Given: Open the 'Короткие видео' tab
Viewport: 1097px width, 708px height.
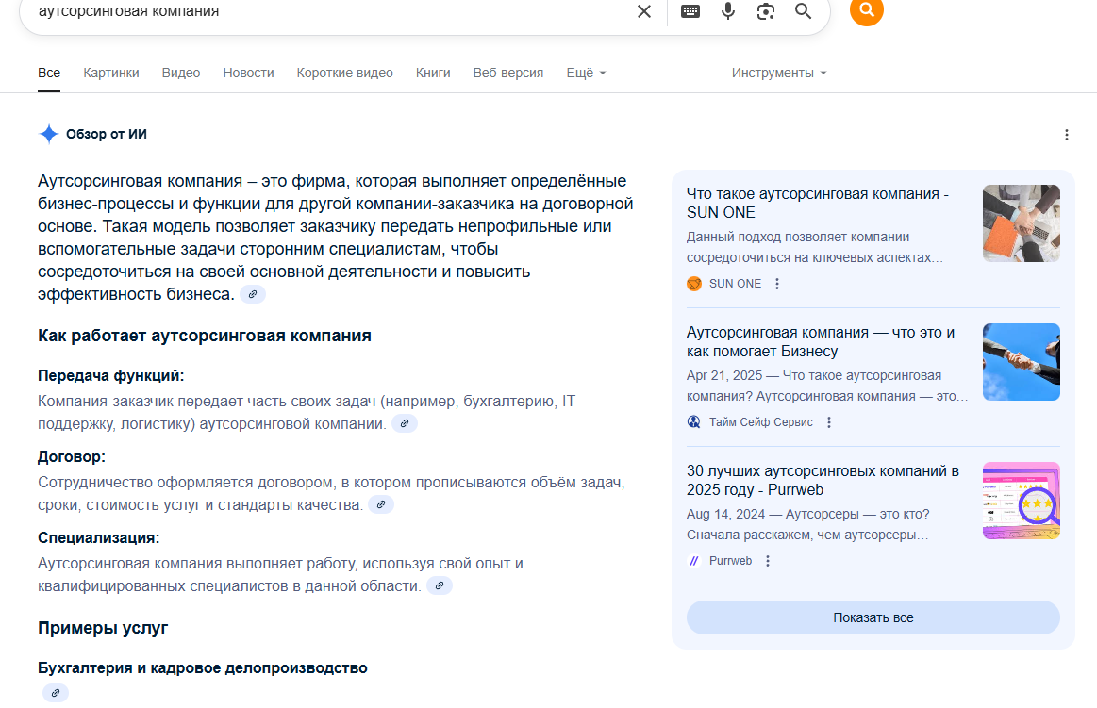Looking at the screenshot, I should click(x=345, y=73).
